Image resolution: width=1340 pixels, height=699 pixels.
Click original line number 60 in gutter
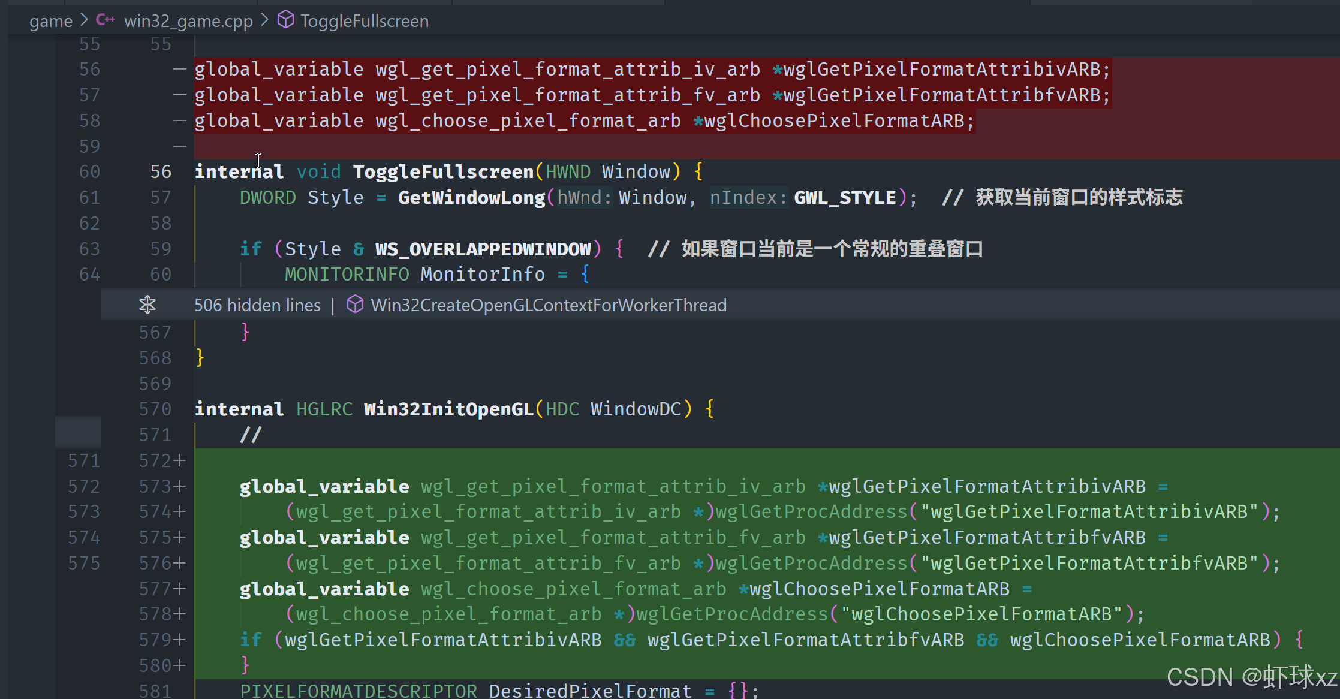coord(89,172)
